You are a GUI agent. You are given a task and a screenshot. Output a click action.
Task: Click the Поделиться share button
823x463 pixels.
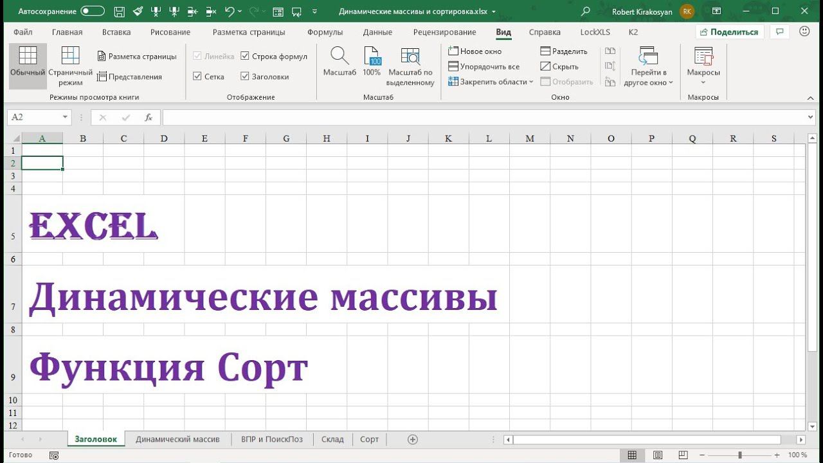729,32
